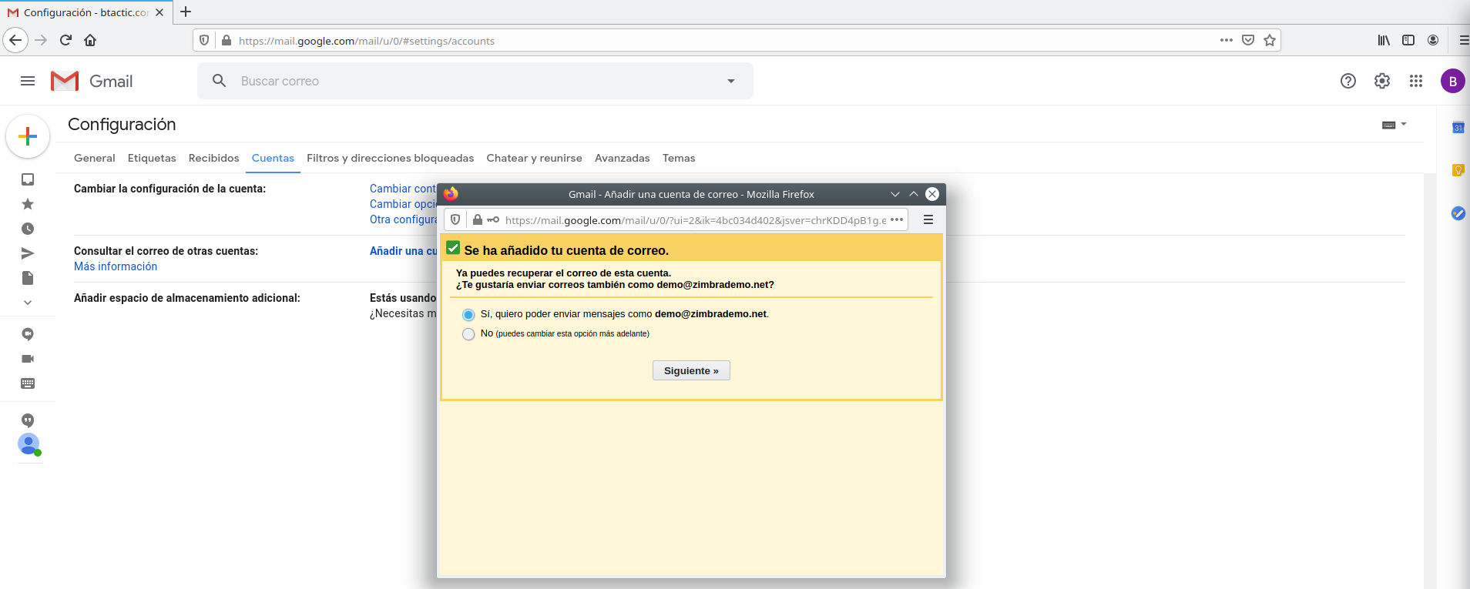The height and width of the screenshot is (589, 1470).
Task: Open Google Calendar side panel icon
Action: coord(1458,128)
